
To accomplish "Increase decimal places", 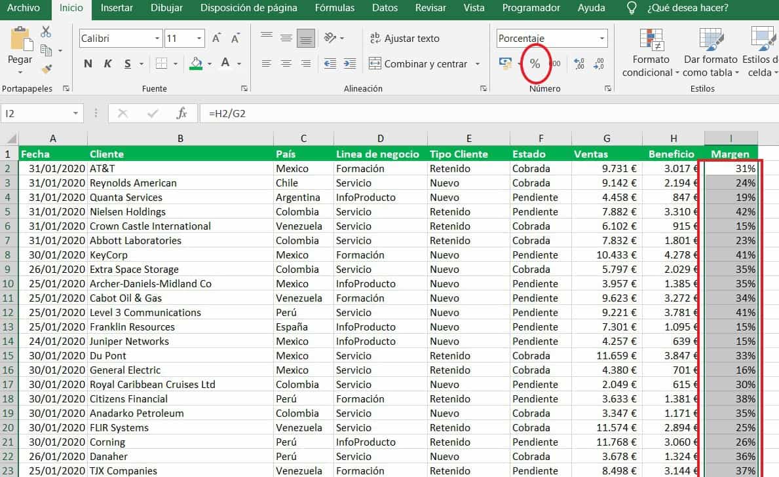I will pyautogui.click(x=579, y=63).
